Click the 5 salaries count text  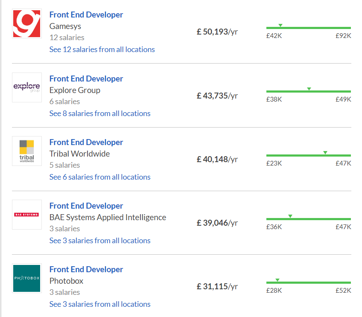[64, 165]
